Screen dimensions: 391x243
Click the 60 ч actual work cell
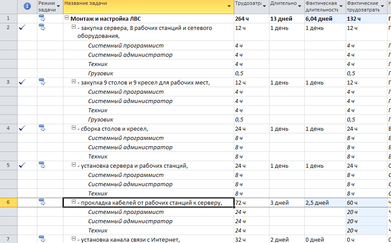tap(366, 203)
